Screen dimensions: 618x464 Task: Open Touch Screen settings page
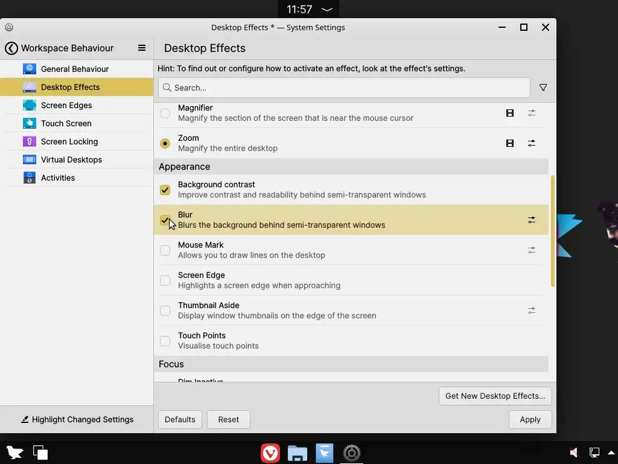coord(77,123)
